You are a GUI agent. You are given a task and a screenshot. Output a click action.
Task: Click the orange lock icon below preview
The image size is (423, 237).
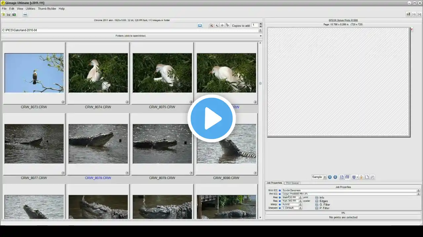click(x=361, y=177)
